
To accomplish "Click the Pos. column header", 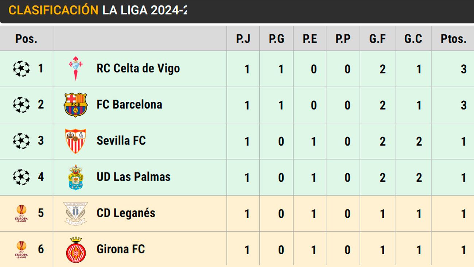I will [x=26, y=39].
